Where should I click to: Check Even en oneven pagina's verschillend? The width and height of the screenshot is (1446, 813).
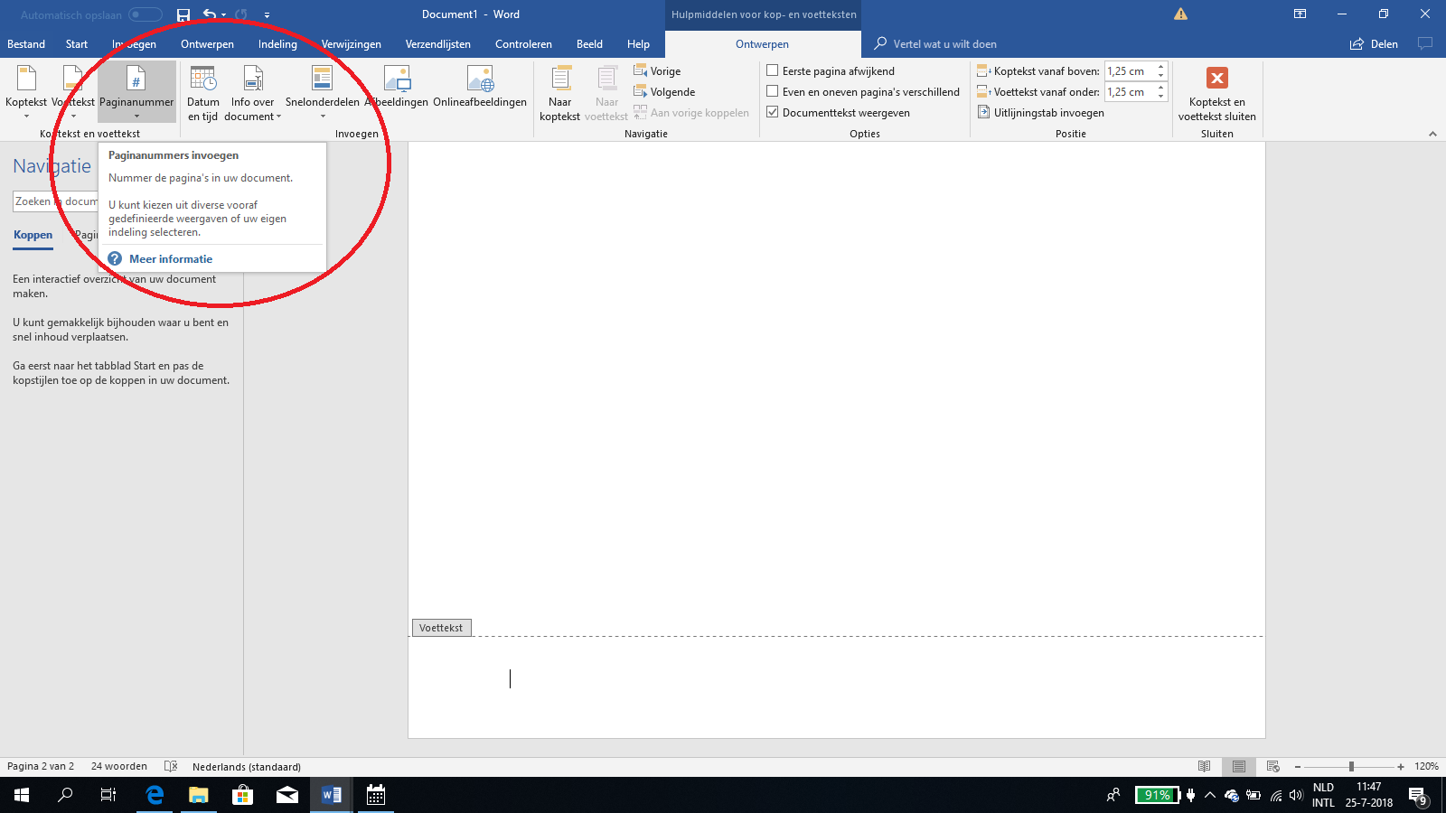773,91
